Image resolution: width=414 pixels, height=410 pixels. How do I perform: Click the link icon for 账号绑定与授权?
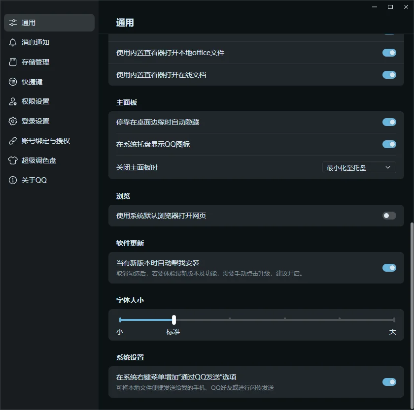[13, 141]
